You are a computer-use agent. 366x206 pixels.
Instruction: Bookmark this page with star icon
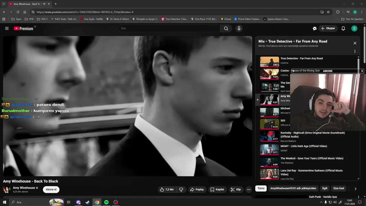coord(328,12)
